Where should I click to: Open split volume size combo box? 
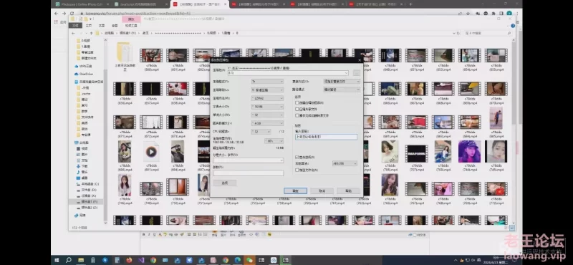click(x=248, y=160)
